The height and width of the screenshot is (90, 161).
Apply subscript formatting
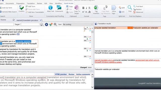tap(87, 12)
